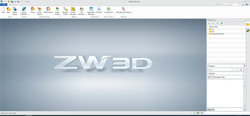Image resolution: width=250 pixels, height=116 pixels.
Task: Open the File menu tab
Action: click(x=4, y=5)
